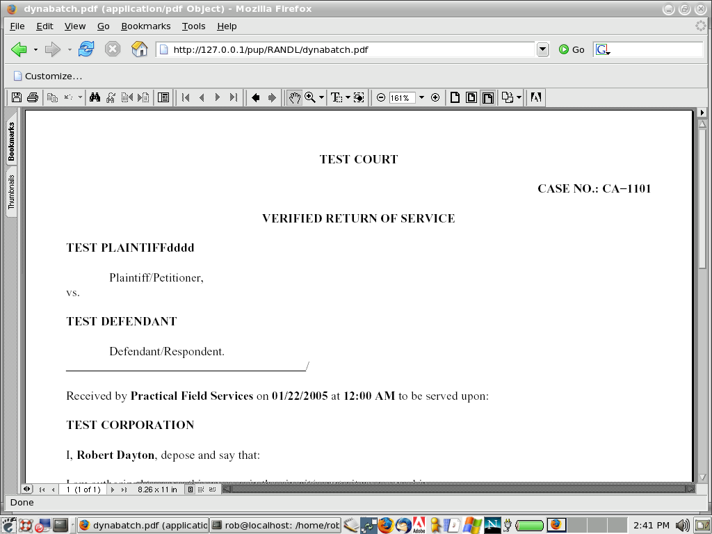Toggle Fit Width page view
The image size is (712, 534).
[488, 98]
